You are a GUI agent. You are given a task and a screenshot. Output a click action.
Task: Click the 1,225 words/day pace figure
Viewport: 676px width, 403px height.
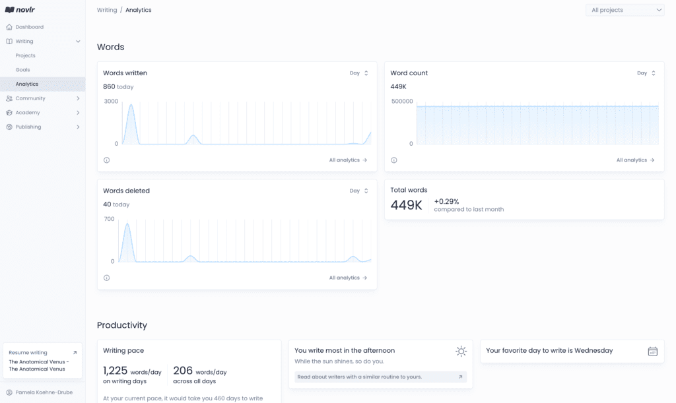[x=132, y=371]
